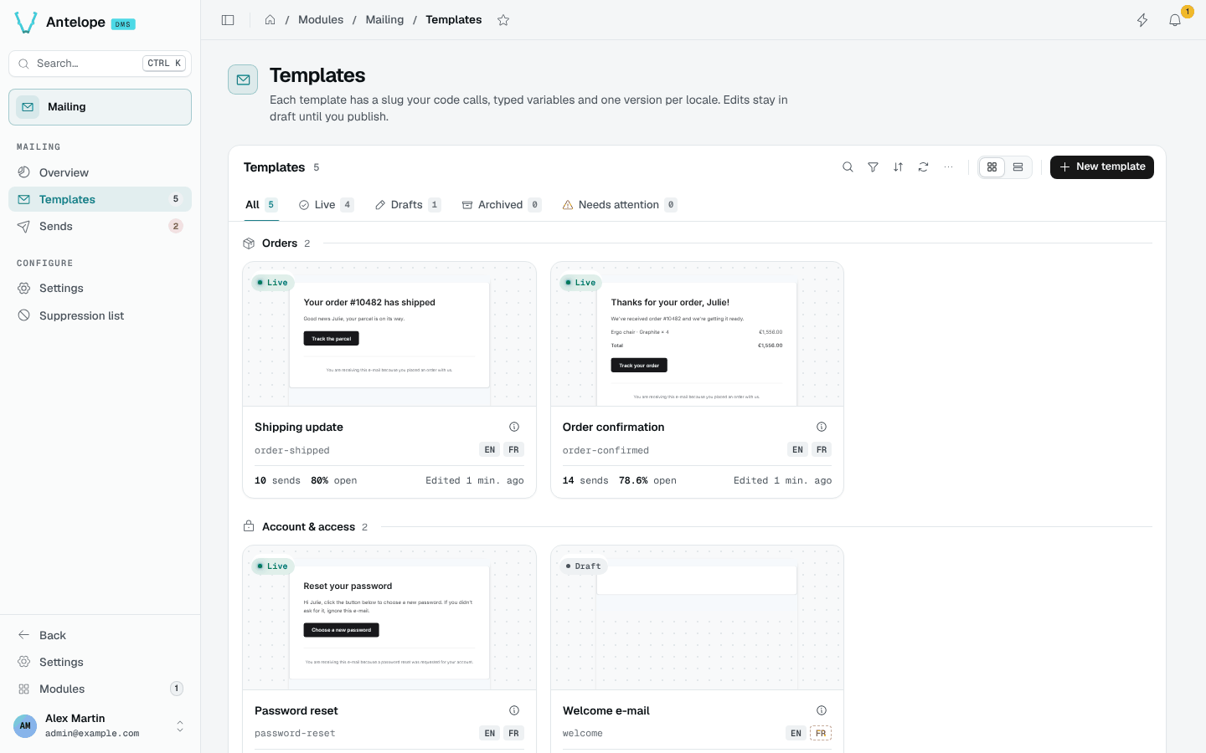Click the search magnifier in Templates toolbar
Viewport: 1206px width, 753px height.
coord(848,167)
